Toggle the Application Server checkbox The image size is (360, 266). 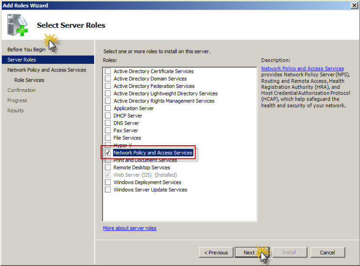[108, 108]
